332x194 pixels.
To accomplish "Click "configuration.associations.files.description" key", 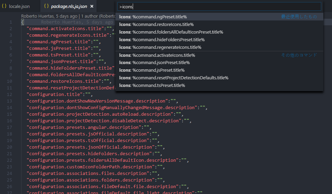I will (x=88, y=173).
